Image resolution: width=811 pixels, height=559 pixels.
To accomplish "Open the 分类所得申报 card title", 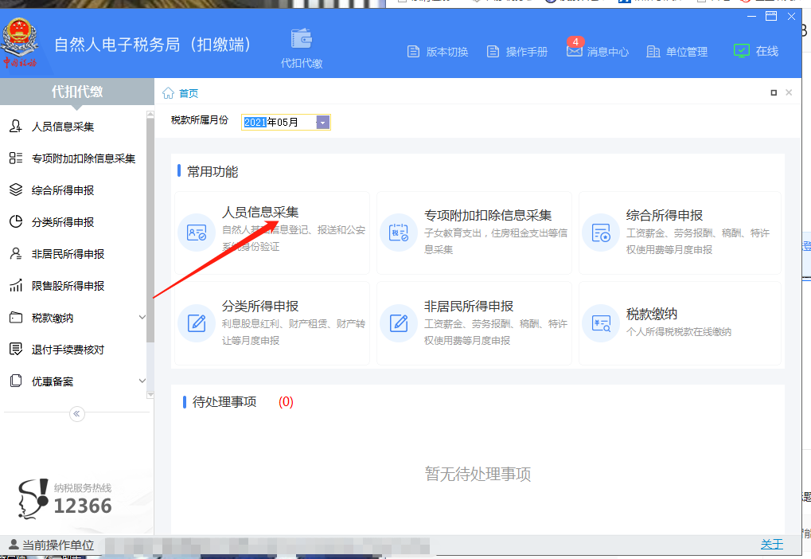I will tap(260, 306).
